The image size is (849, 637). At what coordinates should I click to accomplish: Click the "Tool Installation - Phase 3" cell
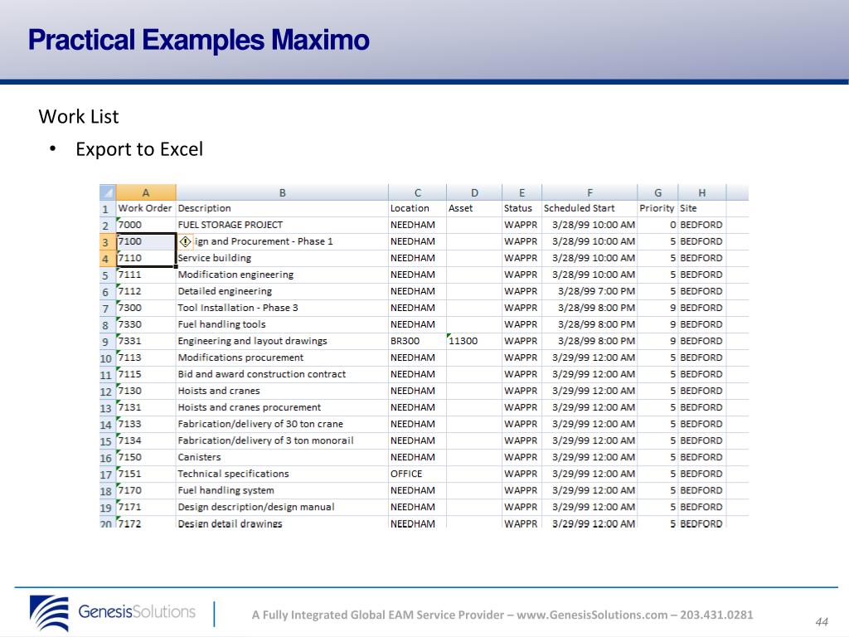(x=282, y=309)
